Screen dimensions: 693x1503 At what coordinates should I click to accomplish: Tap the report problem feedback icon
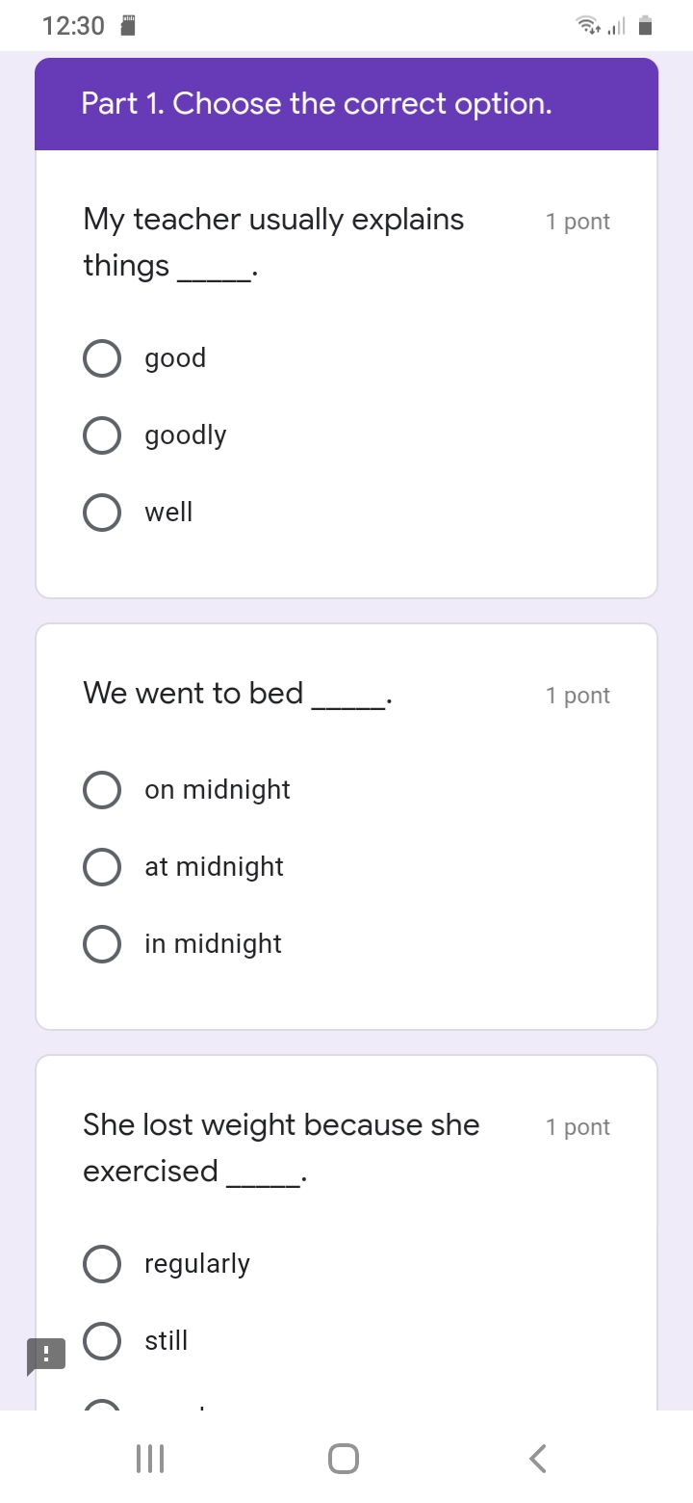pyautogui.click(x=45, y=1355)
